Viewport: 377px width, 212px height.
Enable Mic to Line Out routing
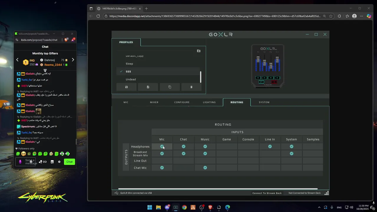(x=162, y=161)
